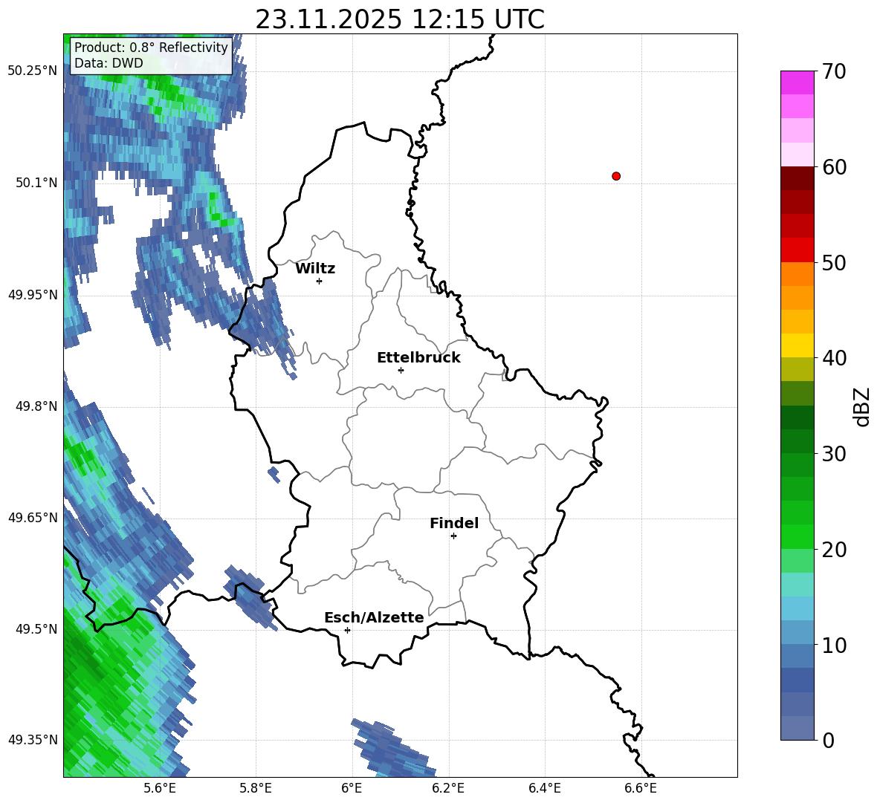Click the title '23.11.2025 12:15 UTC'
The image size is (880, 803).
(400, 19)
